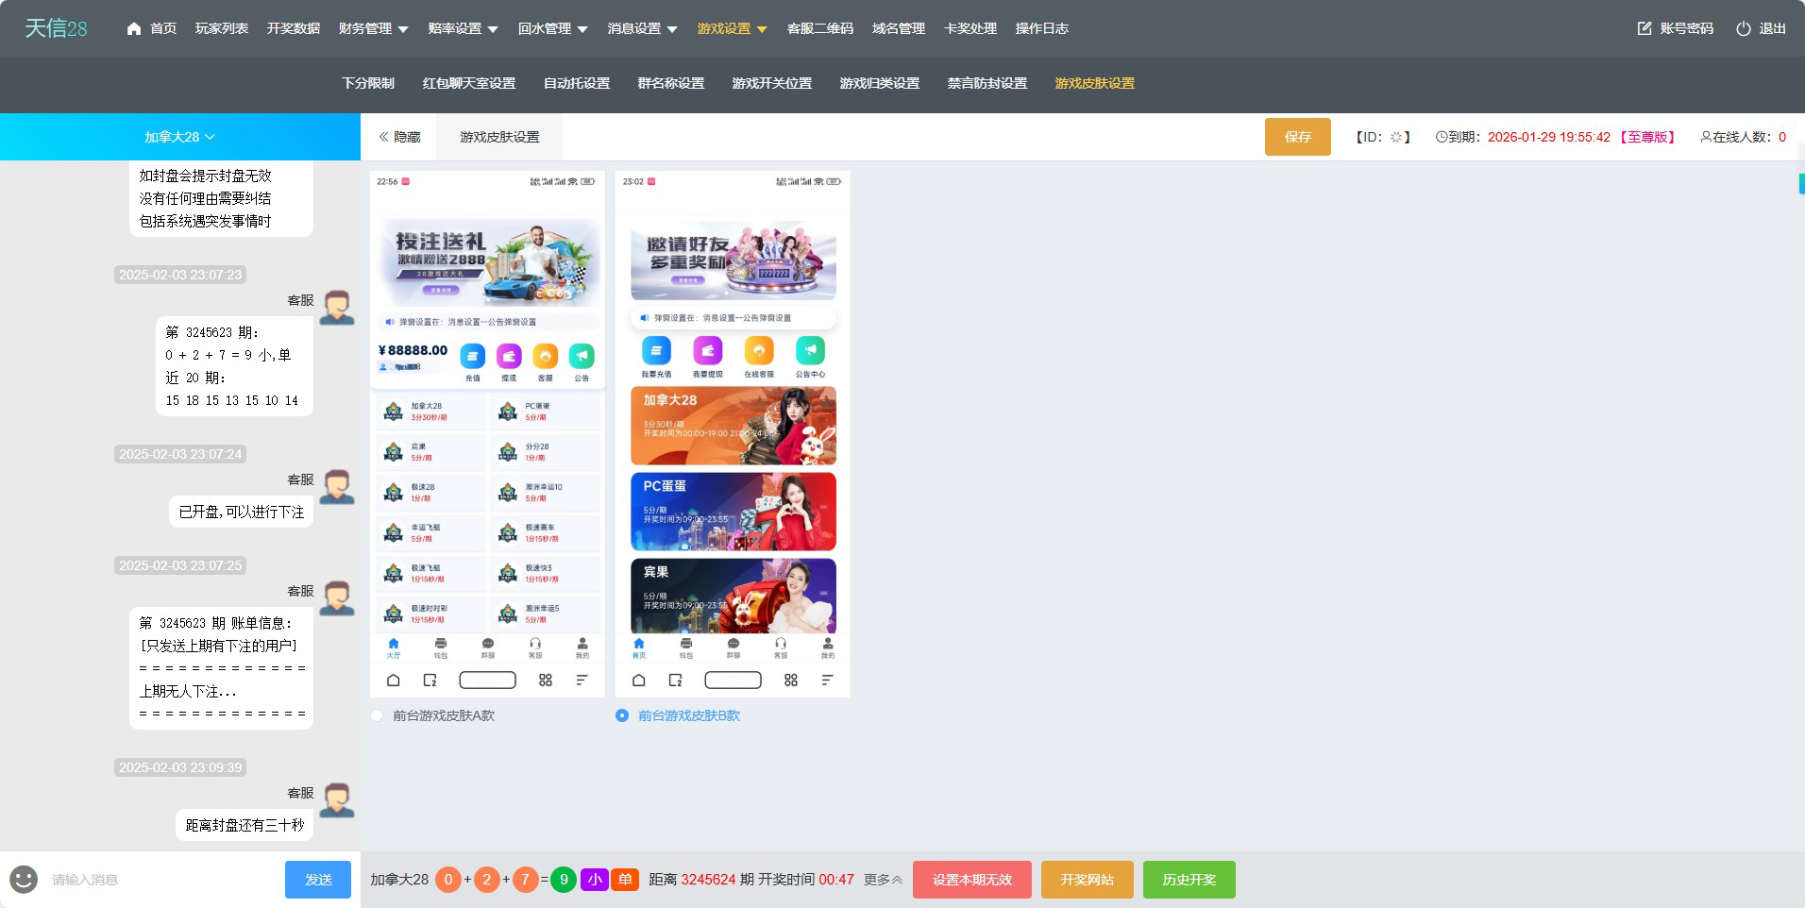Click the green 公告 icon in skin A
The width and height of the screenshot is (1805, 908).
point(582,356)
